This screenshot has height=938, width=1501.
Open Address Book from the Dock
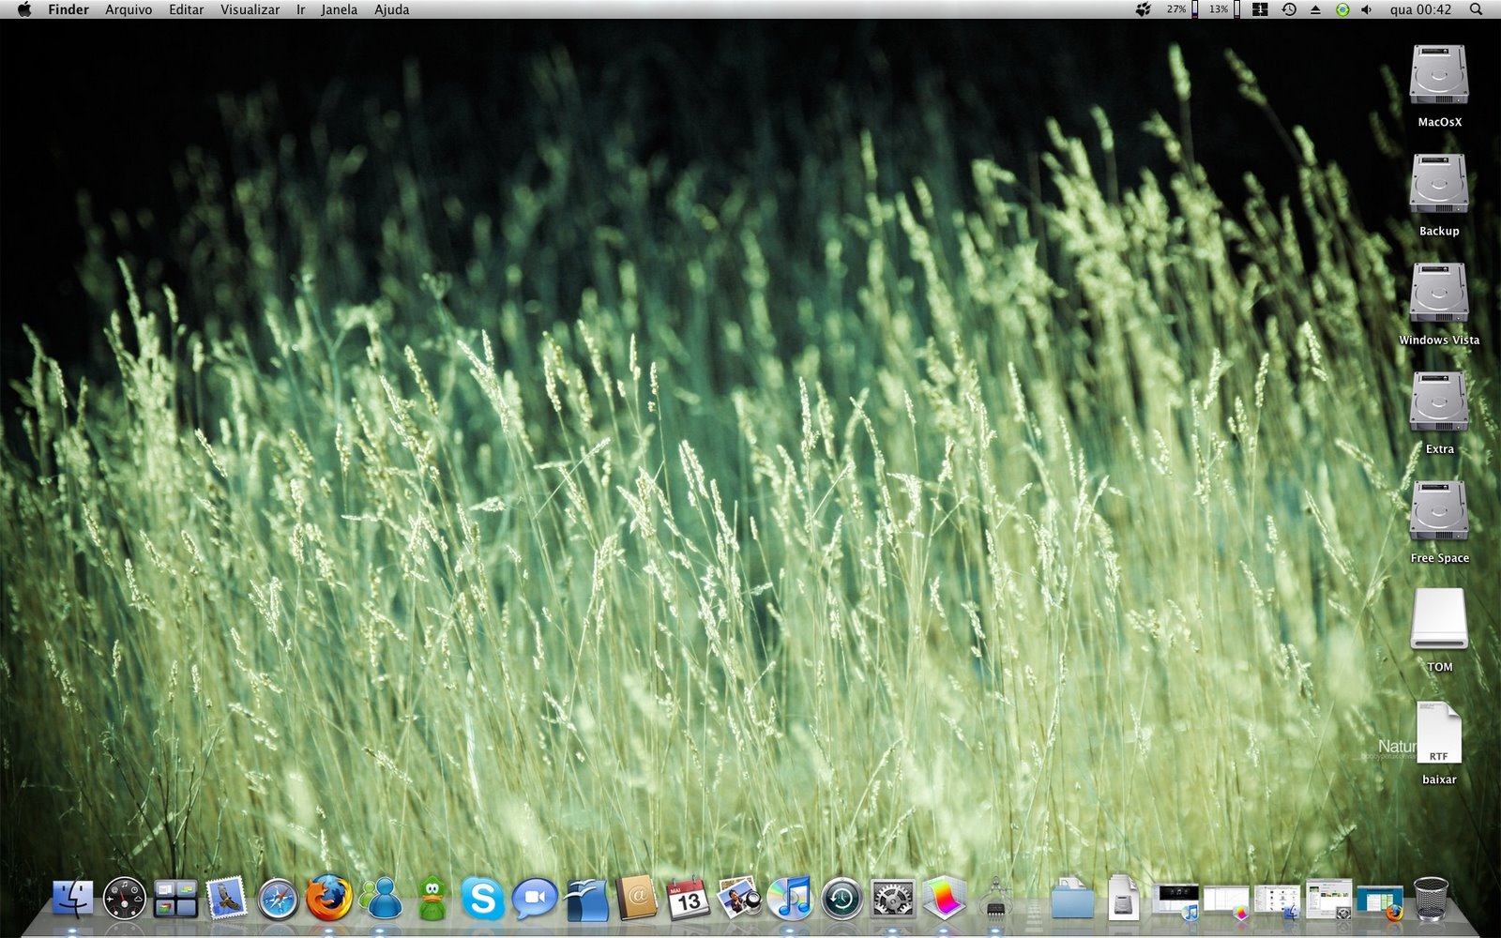click(x=636, y=899)
